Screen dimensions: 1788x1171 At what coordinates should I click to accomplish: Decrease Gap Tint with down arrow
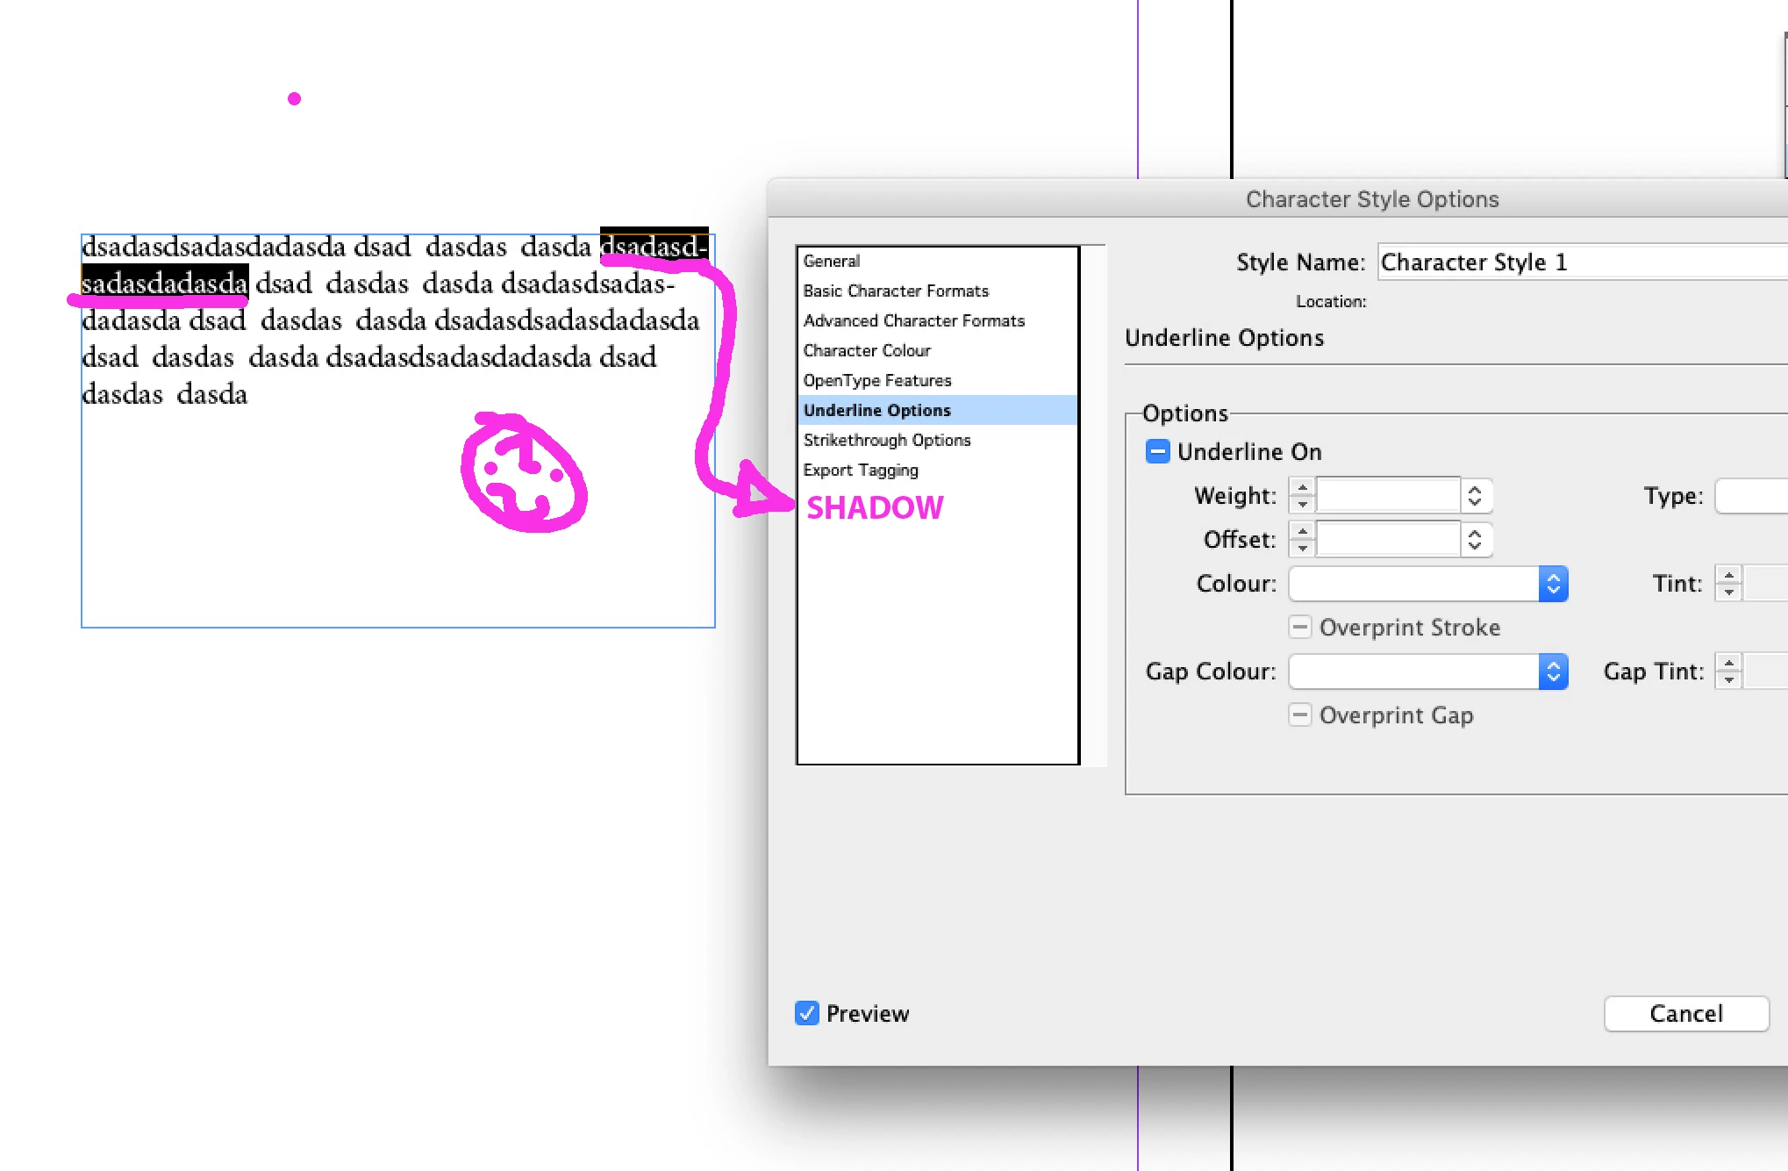[x=1728, y=679]
